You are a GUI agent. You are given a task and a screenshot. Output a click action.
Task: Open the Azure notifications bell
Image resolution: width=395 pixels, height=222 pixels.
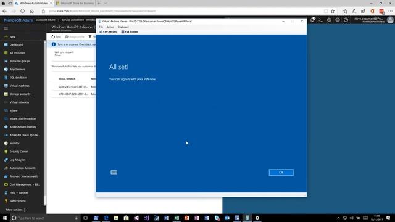click(312, 20)
